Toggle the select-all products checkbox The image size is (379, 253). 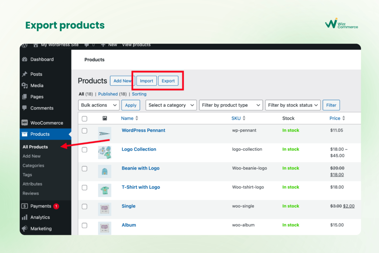click(x=84, y=119)
